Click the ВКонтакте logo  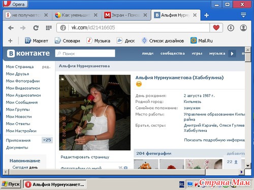click(28, 53)
